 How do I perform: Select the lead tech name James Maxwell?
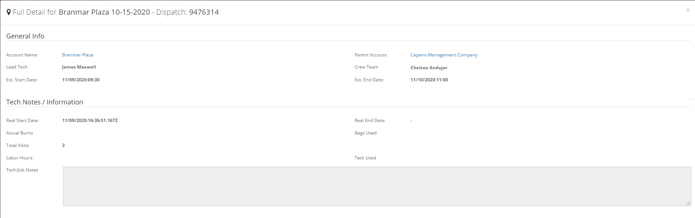coord(79,67)
